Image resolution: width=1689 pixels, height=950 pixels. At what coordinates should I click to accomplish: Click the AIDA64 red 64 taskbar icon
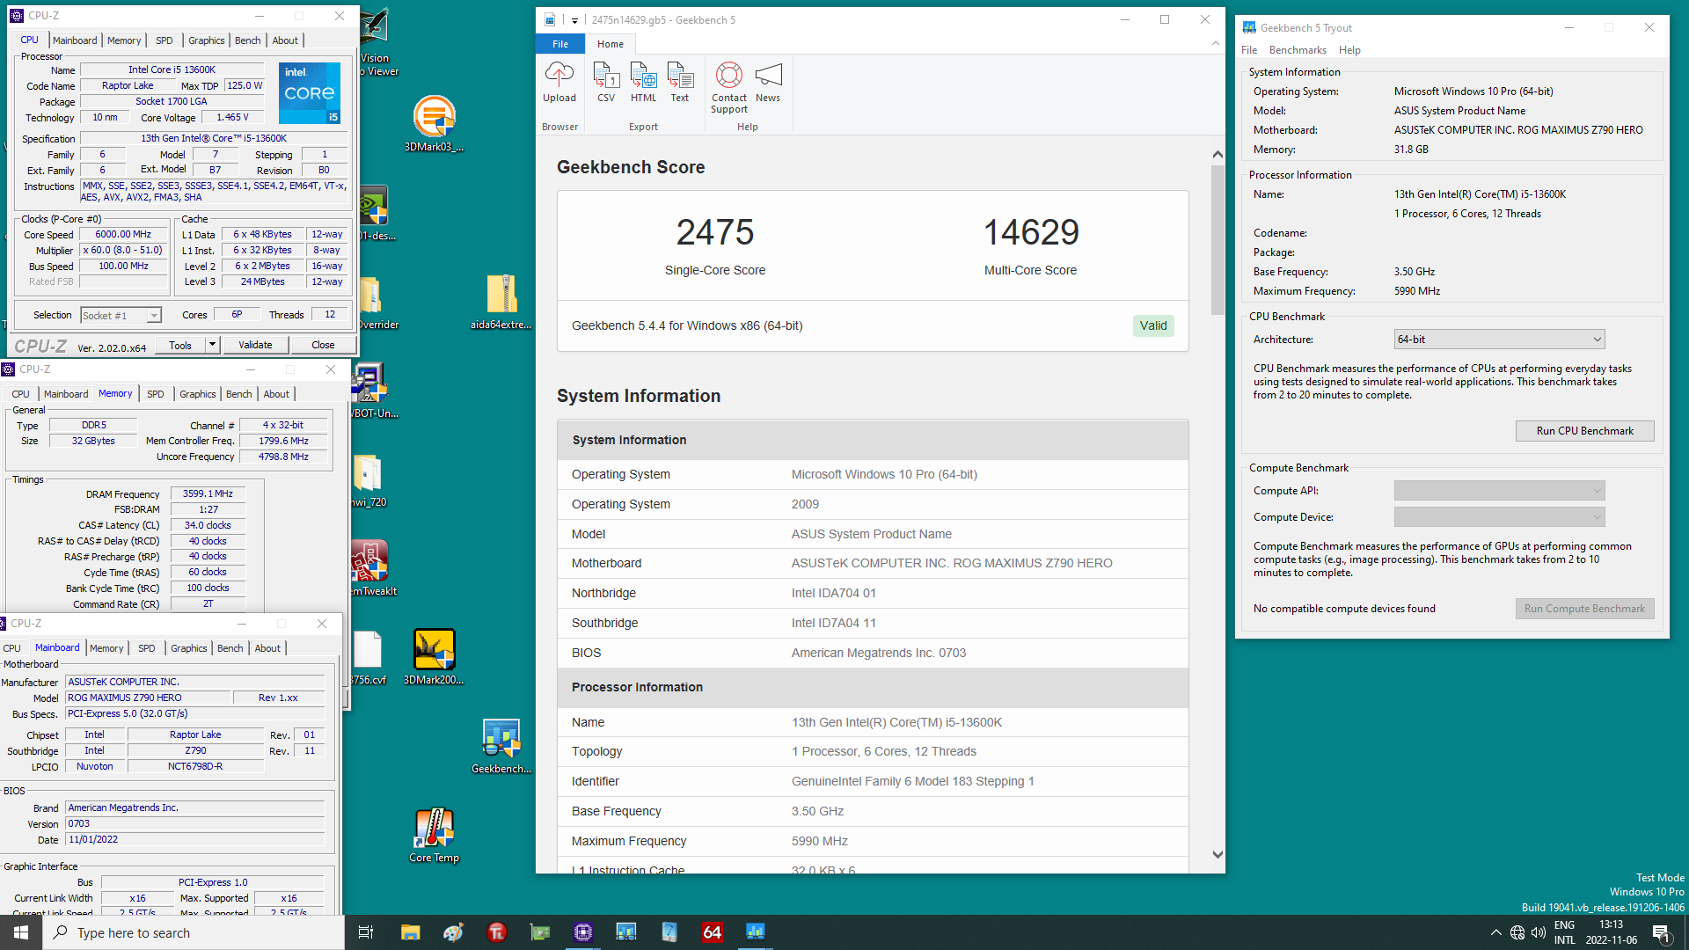pos(713,932)
